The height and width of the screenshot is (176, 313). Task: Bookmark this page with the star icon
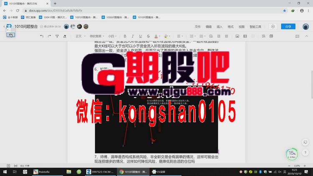point(285,10)
